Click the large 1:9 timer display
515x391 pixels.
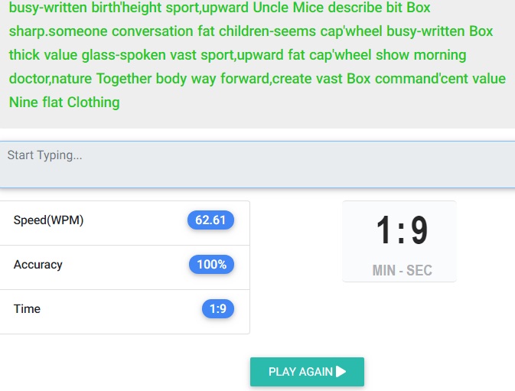coord(401,231)
